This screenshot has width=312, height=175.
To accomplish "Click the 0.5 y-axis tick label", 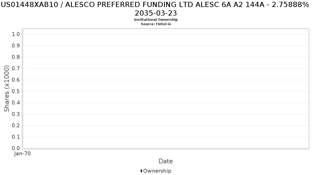I will 16,91.
